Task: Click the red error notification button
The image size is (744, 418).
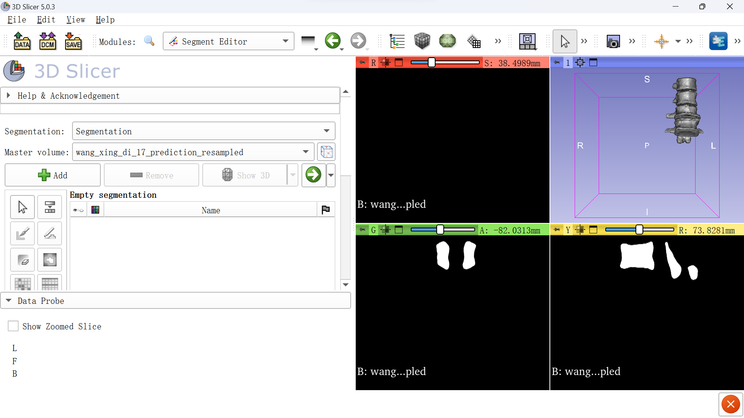Action: [x=730, y=404]
